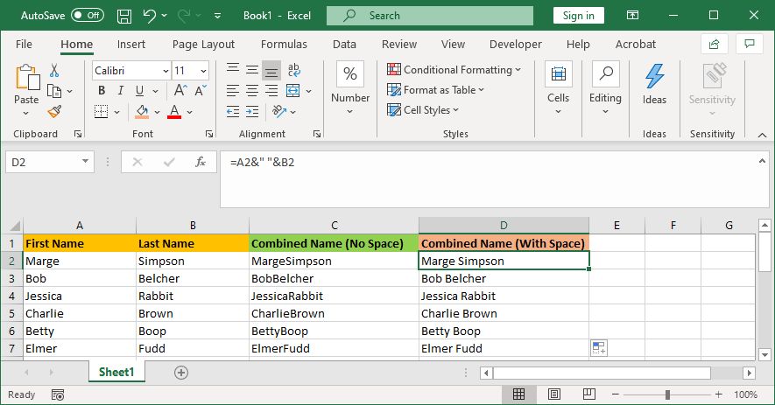The width and height of the screenshot is (775, 405).
Task: Click the Save floppy disk icon
Action: pyautogui.click(x=124, y=16)
